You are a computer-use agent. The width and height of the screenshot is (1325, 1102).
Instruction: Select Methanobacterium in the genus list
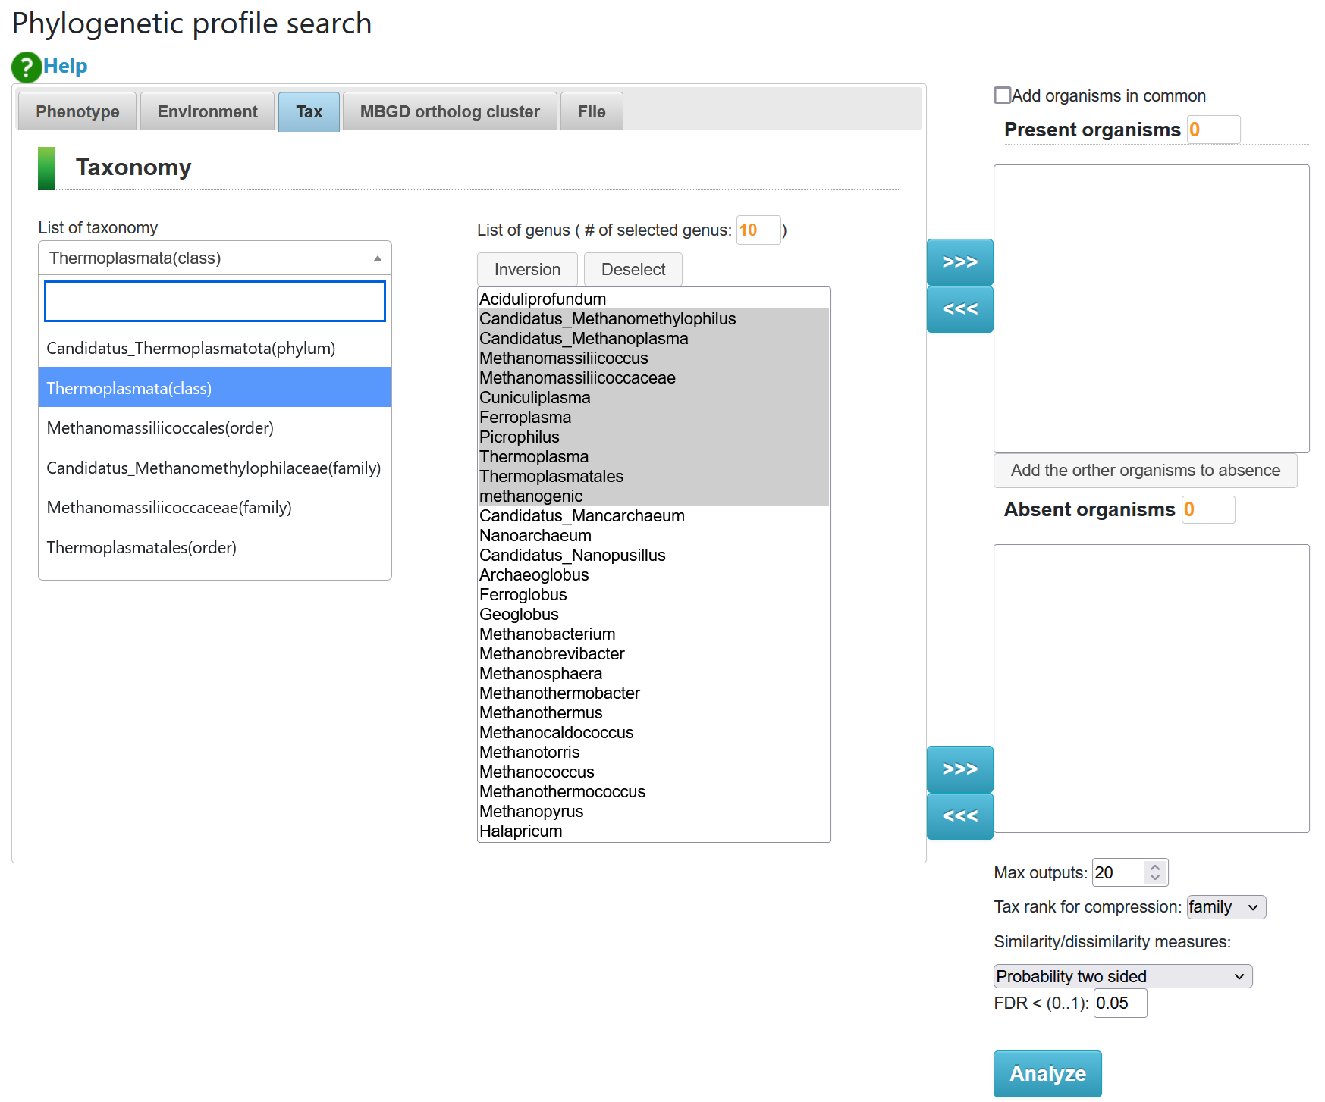pos(547,634)
